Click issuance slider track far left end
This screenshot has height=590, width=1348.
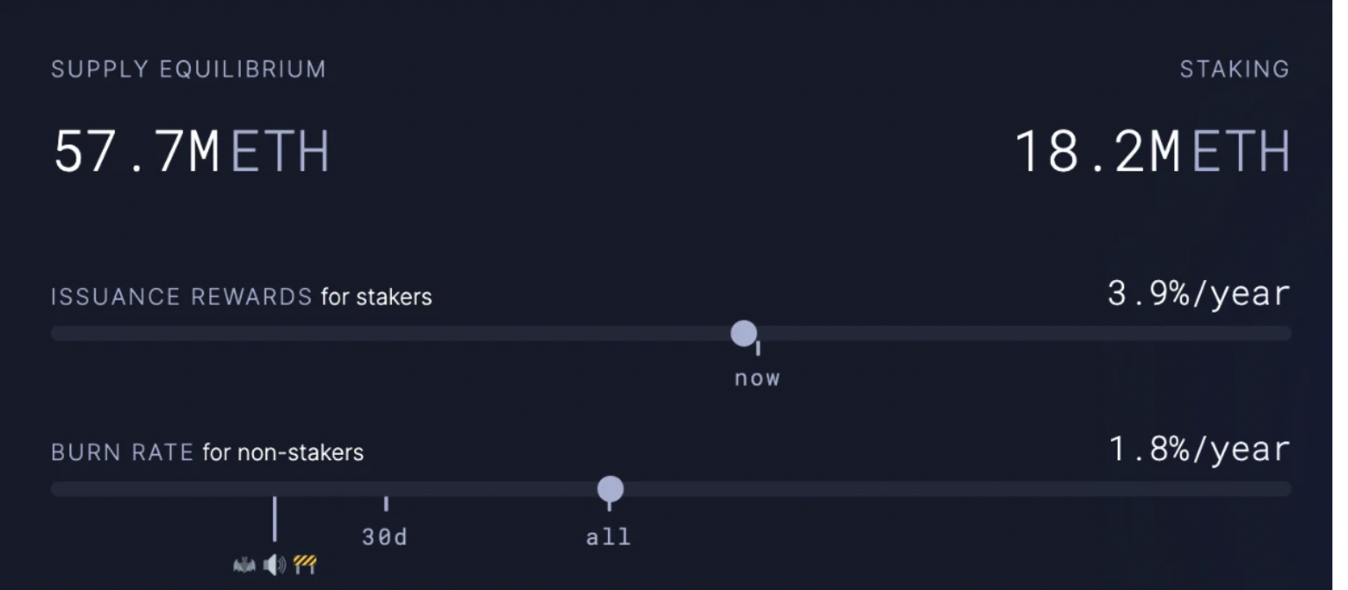pos(60,334)
